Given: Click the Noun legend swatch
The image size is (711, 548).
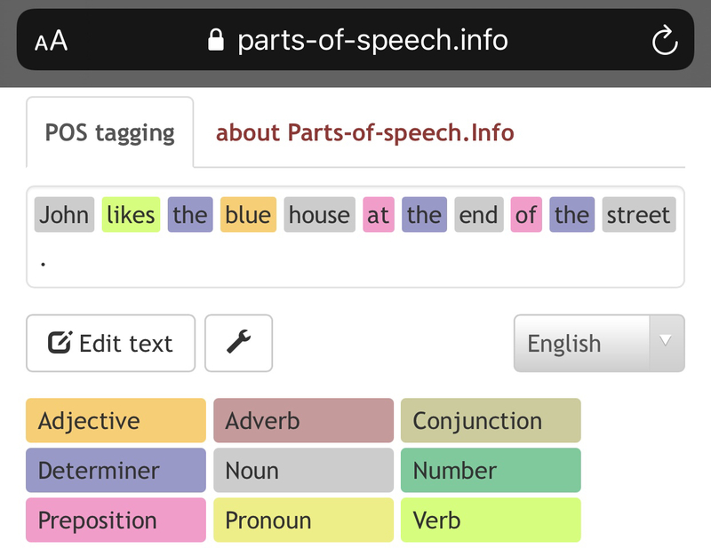Looking at the screenshot, I should 303,471.
